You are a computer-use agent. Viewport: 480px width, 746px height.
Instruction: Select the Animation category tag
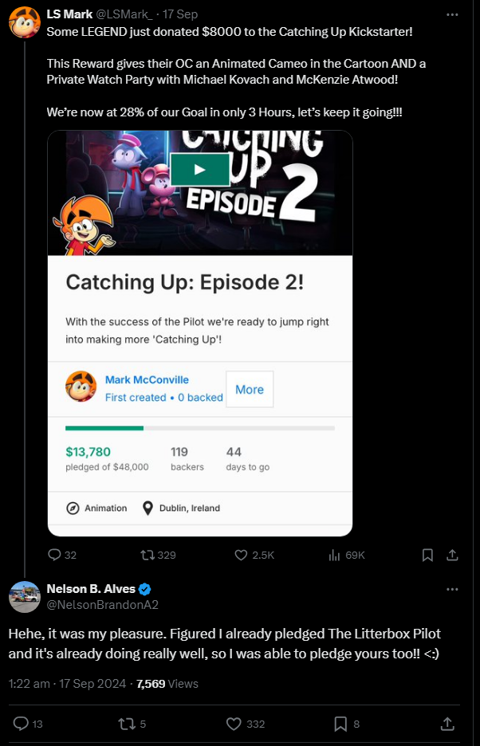tap(96, 508)
